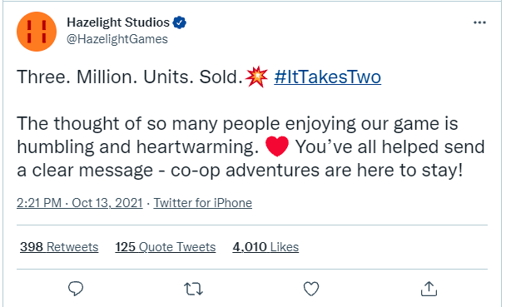
Task: Open the 2:21 PM Oct 13, 2021 timestamp
Action: click(x=80, y=203)
